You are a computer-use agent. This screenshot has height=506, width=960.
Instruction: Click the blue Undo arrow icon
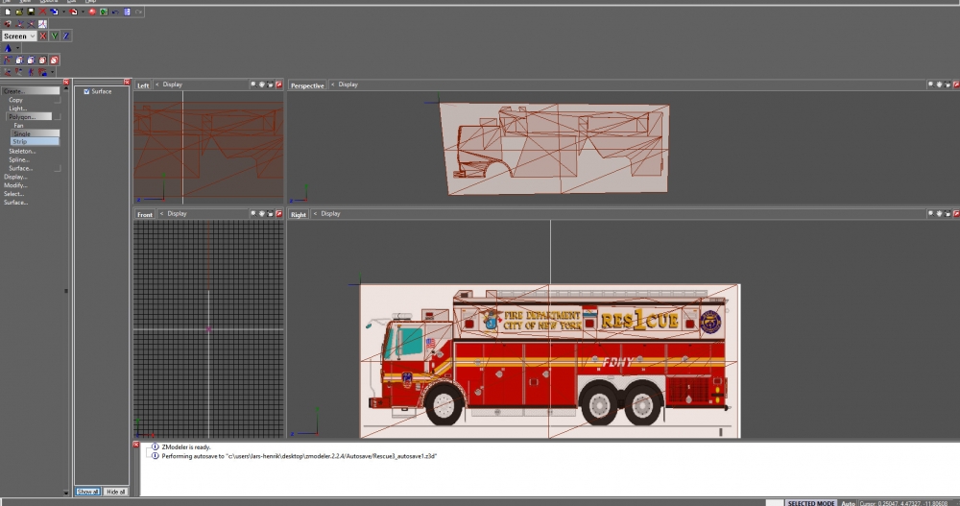116,12
